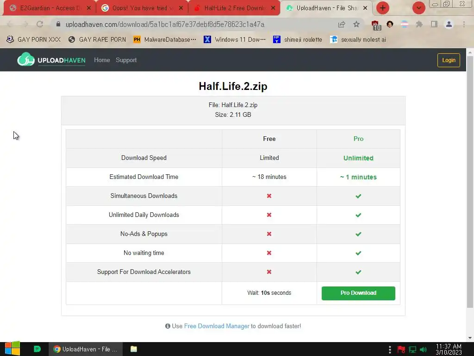
Task: Open the tab search dropdown arrow
Action: (418, 8)
